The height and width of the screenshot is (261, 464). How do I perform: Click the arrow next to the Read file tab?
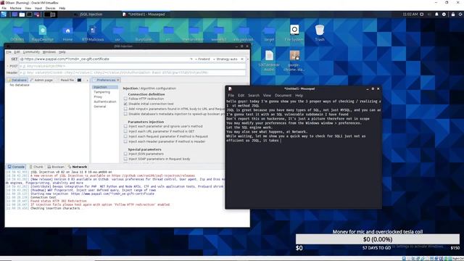pos(87,80)
